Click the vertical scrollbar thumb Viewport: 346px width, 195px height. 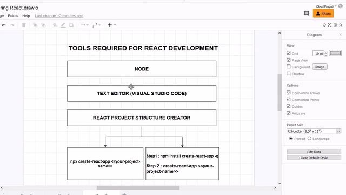pyautogui.click(x=280, y=92)
